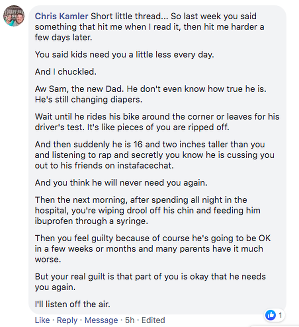Open the 5h timestamp link
The width and height of the screenshot is (299, 327).
click(130, 320)
